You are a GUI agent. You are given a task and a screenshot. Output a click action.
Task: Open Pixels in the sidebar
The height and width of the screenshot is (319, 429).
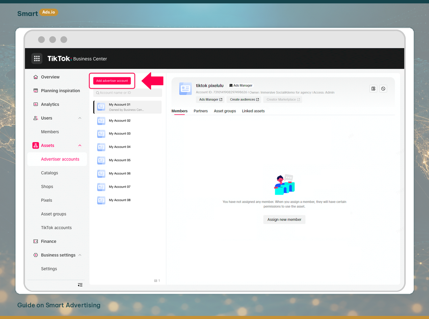[x=47, y=200]
